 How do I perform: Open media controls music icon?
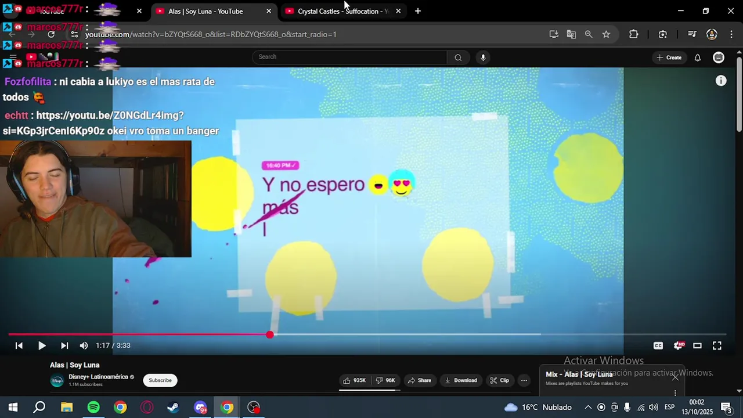click(x=692, y=34)
